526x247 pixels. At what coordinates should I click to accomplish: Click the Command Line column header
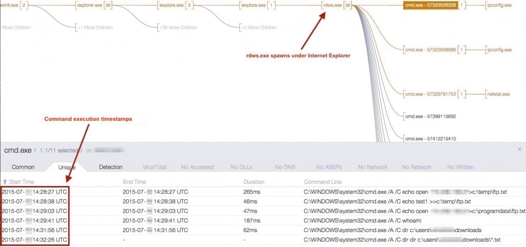tap(323, 182)
